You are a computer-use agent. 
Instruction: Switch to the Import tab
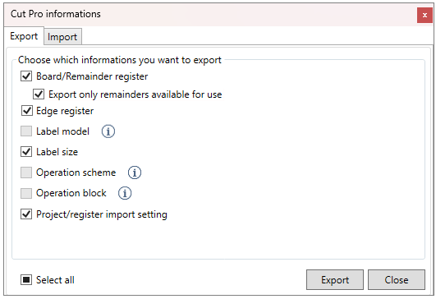pyautogui.click(x=62, y=37)
